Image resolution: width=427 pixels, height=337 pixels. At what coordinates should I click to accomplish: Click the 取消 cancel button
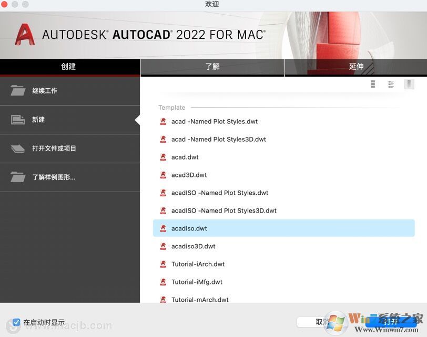click(x=322, y=322)
